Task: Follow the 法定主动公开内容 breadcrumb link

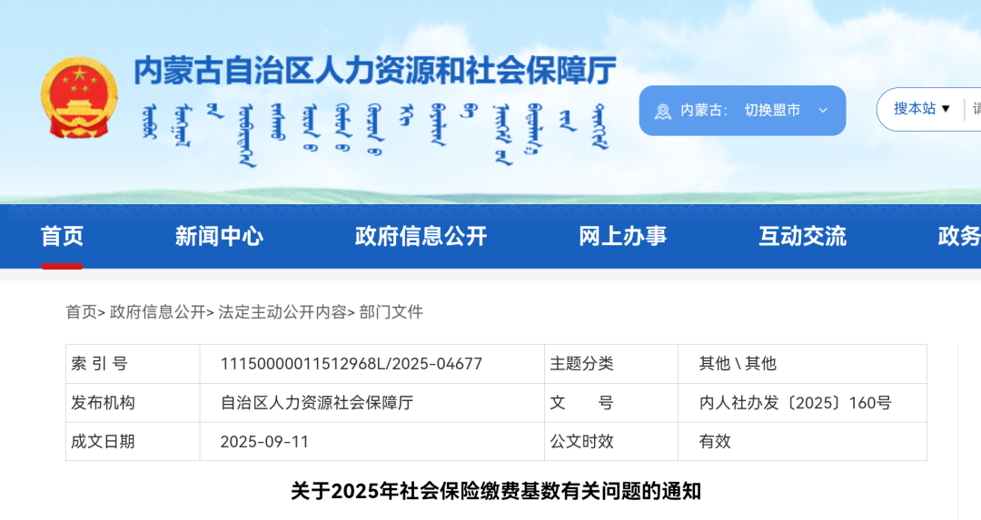Action: [282, 312]
